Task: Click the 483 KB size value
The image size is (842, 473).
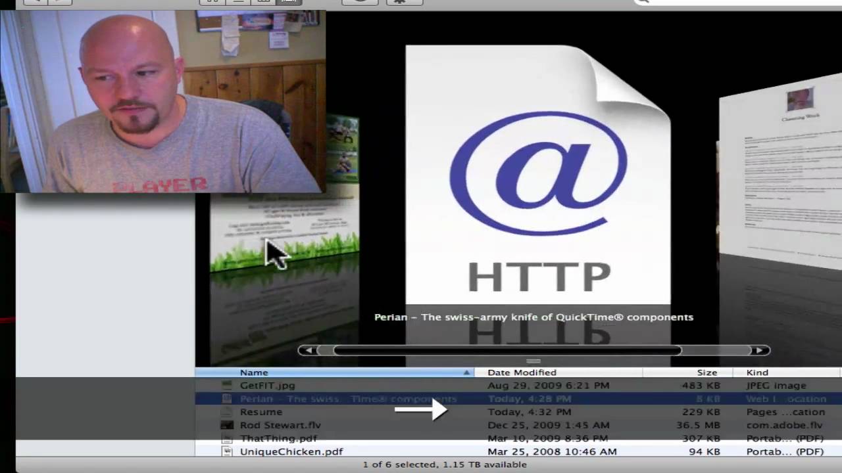Action: point(703,386)
